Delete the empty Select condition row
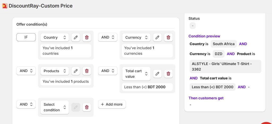 pos(87,107)
